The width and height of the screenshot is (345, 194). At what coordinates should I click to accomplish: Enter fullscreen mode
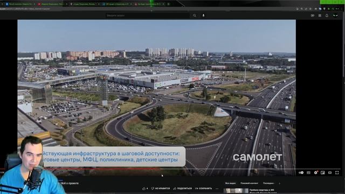coord(337,172)
